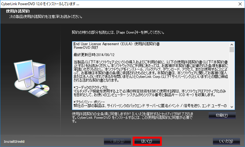
Task: Go back with the 戻る(B) button
Action: (117, 141)
